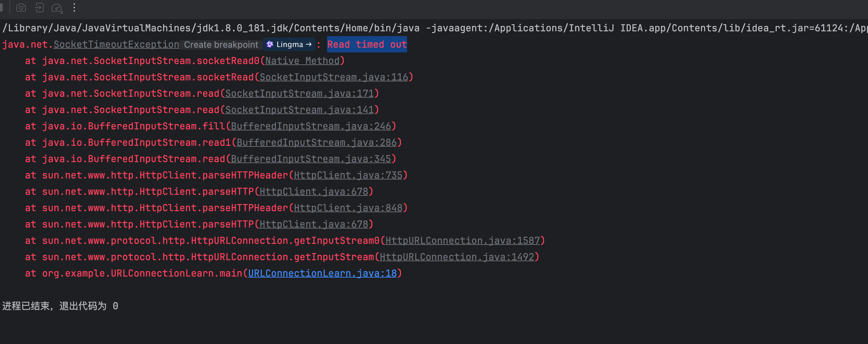Click 'at java.net.SocketInputStream.socketRead0' frame text
The height and width of the screenshot is (344, 868).
click(x=142, y=61)
